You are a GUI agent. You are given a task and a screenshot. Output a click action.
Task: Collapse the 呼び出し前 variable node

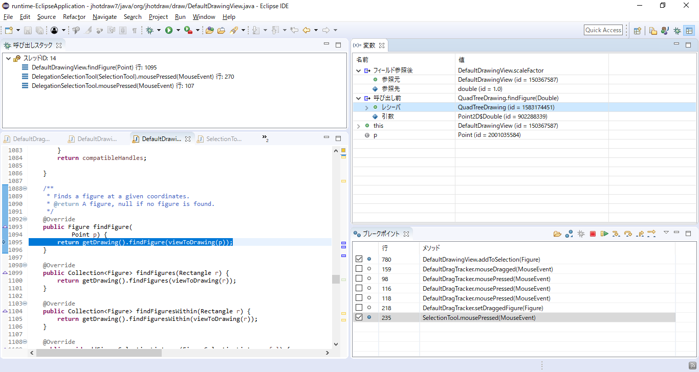coord(359,98)
